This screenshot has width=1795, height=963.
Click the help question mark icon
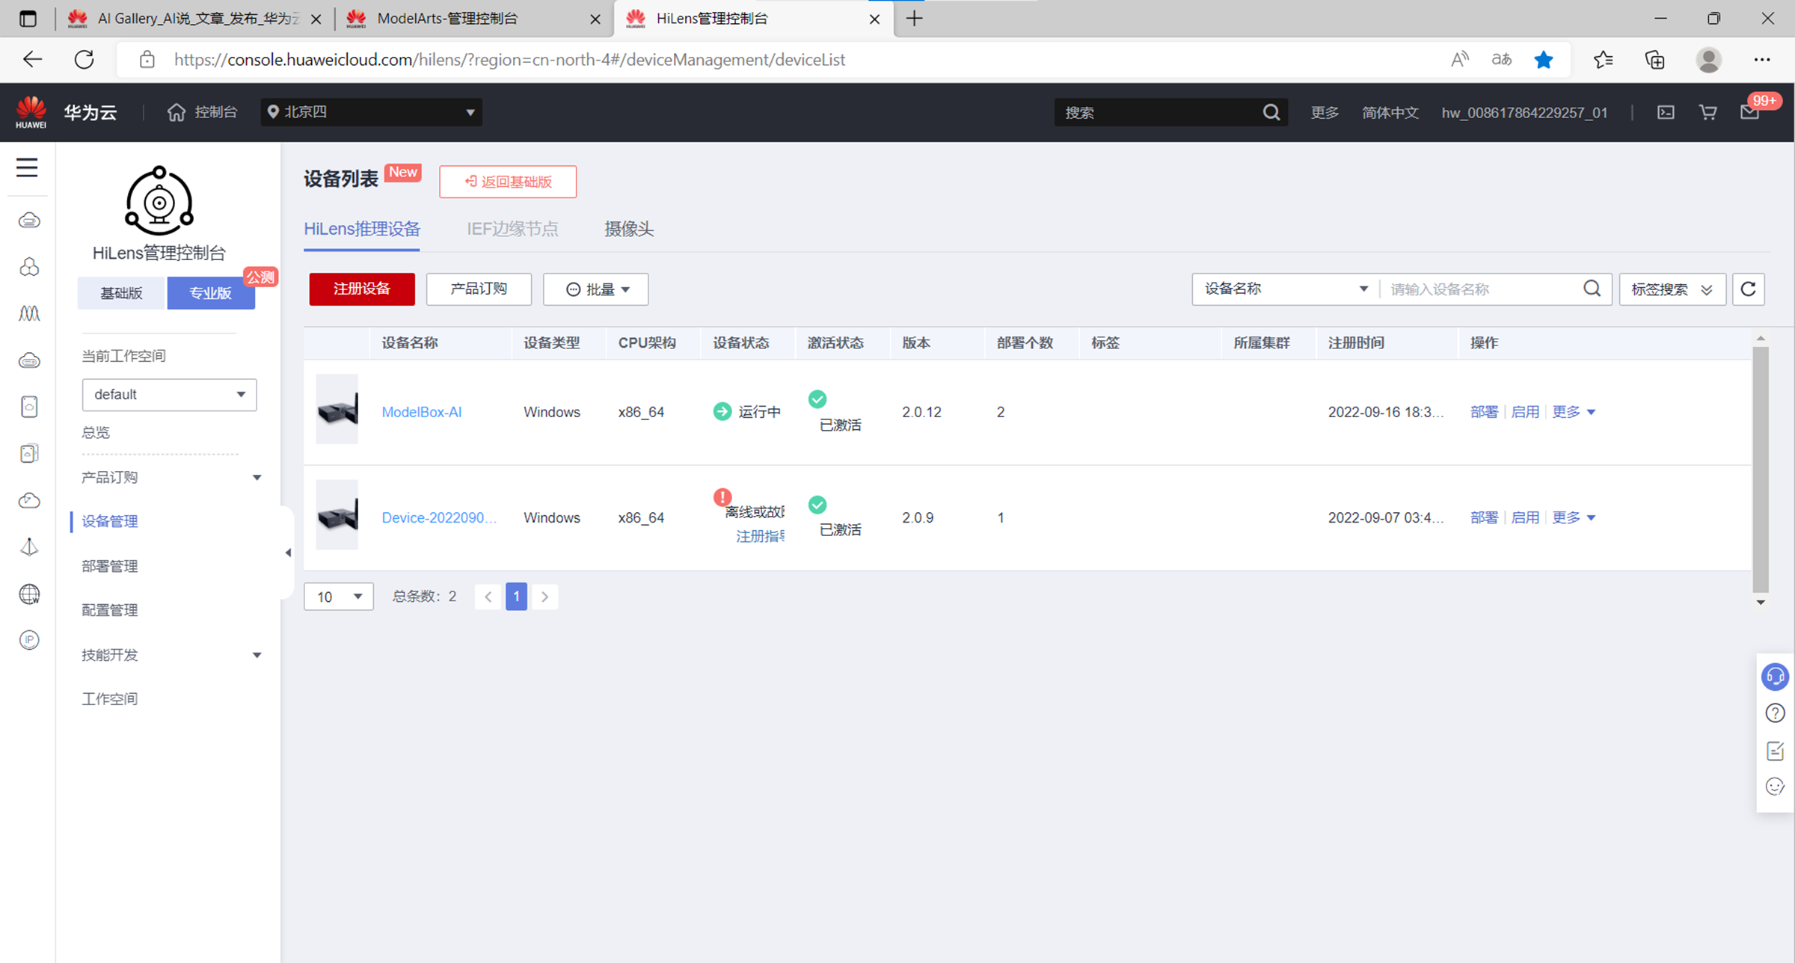tap(1775, 713)
